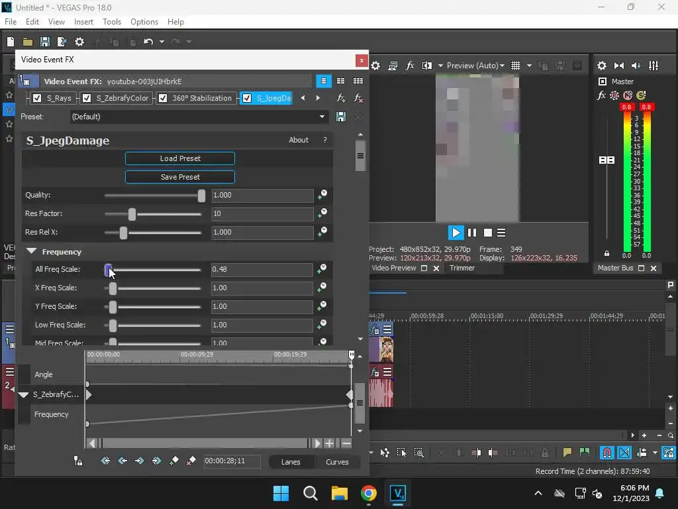This screenshot has height=509, width=678.
Task: Switch keyframe view to Curves
Action: click(337, 462)
